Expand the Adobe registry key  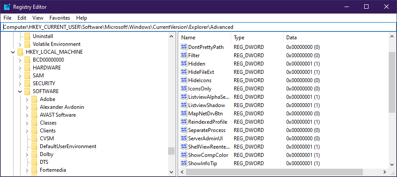27,99
